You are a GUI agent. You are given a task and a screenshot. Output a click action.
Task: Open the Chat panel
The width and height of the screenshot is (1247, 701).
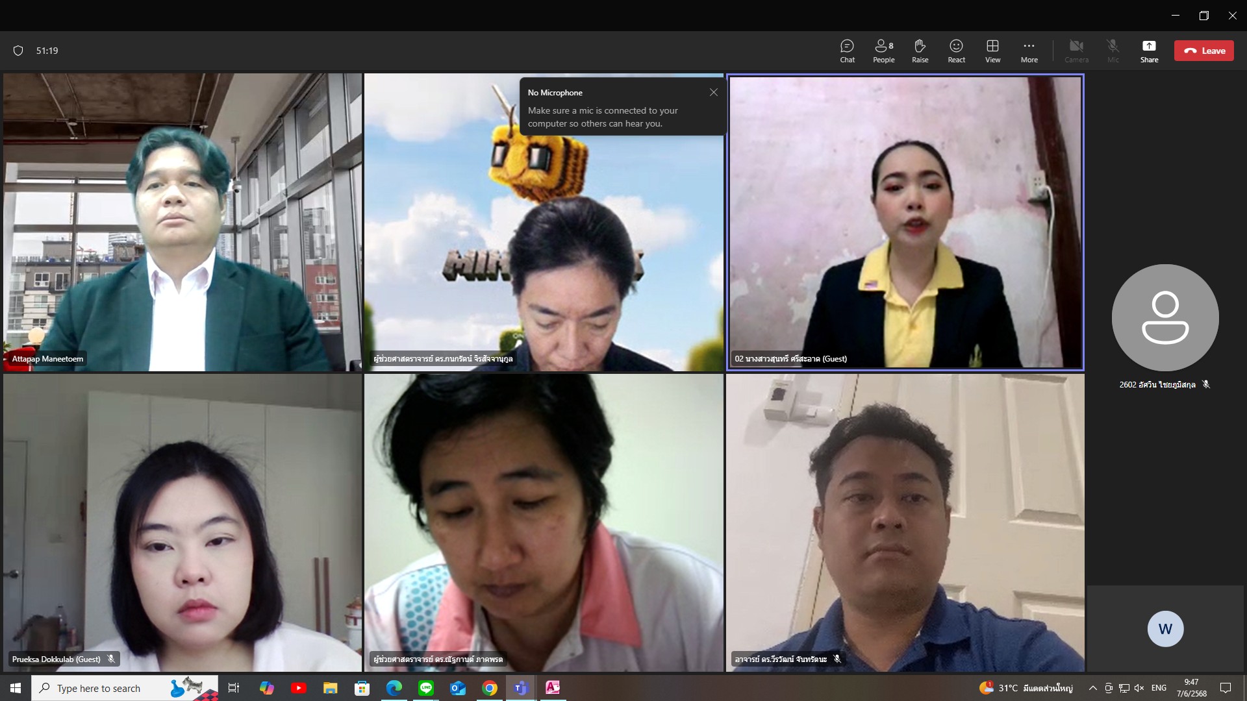click(x=847, y=51)
